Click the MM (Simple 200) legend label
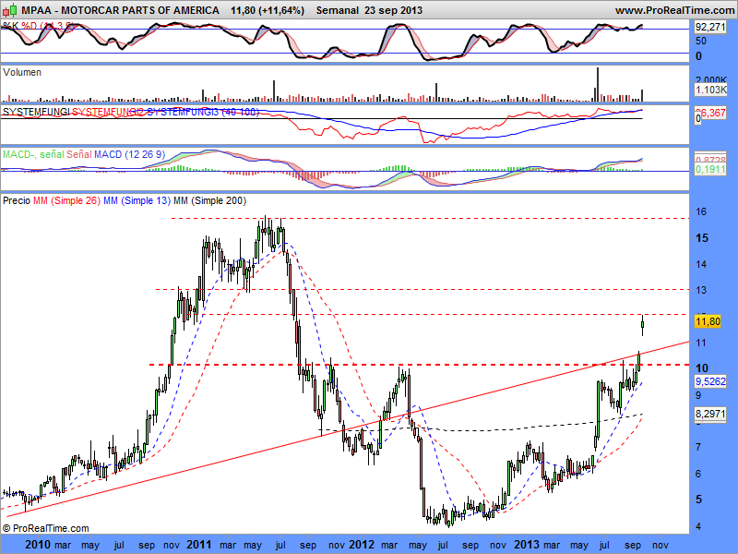Image resolution: width=738 pixels, height=554 pixels. (210, 200)
